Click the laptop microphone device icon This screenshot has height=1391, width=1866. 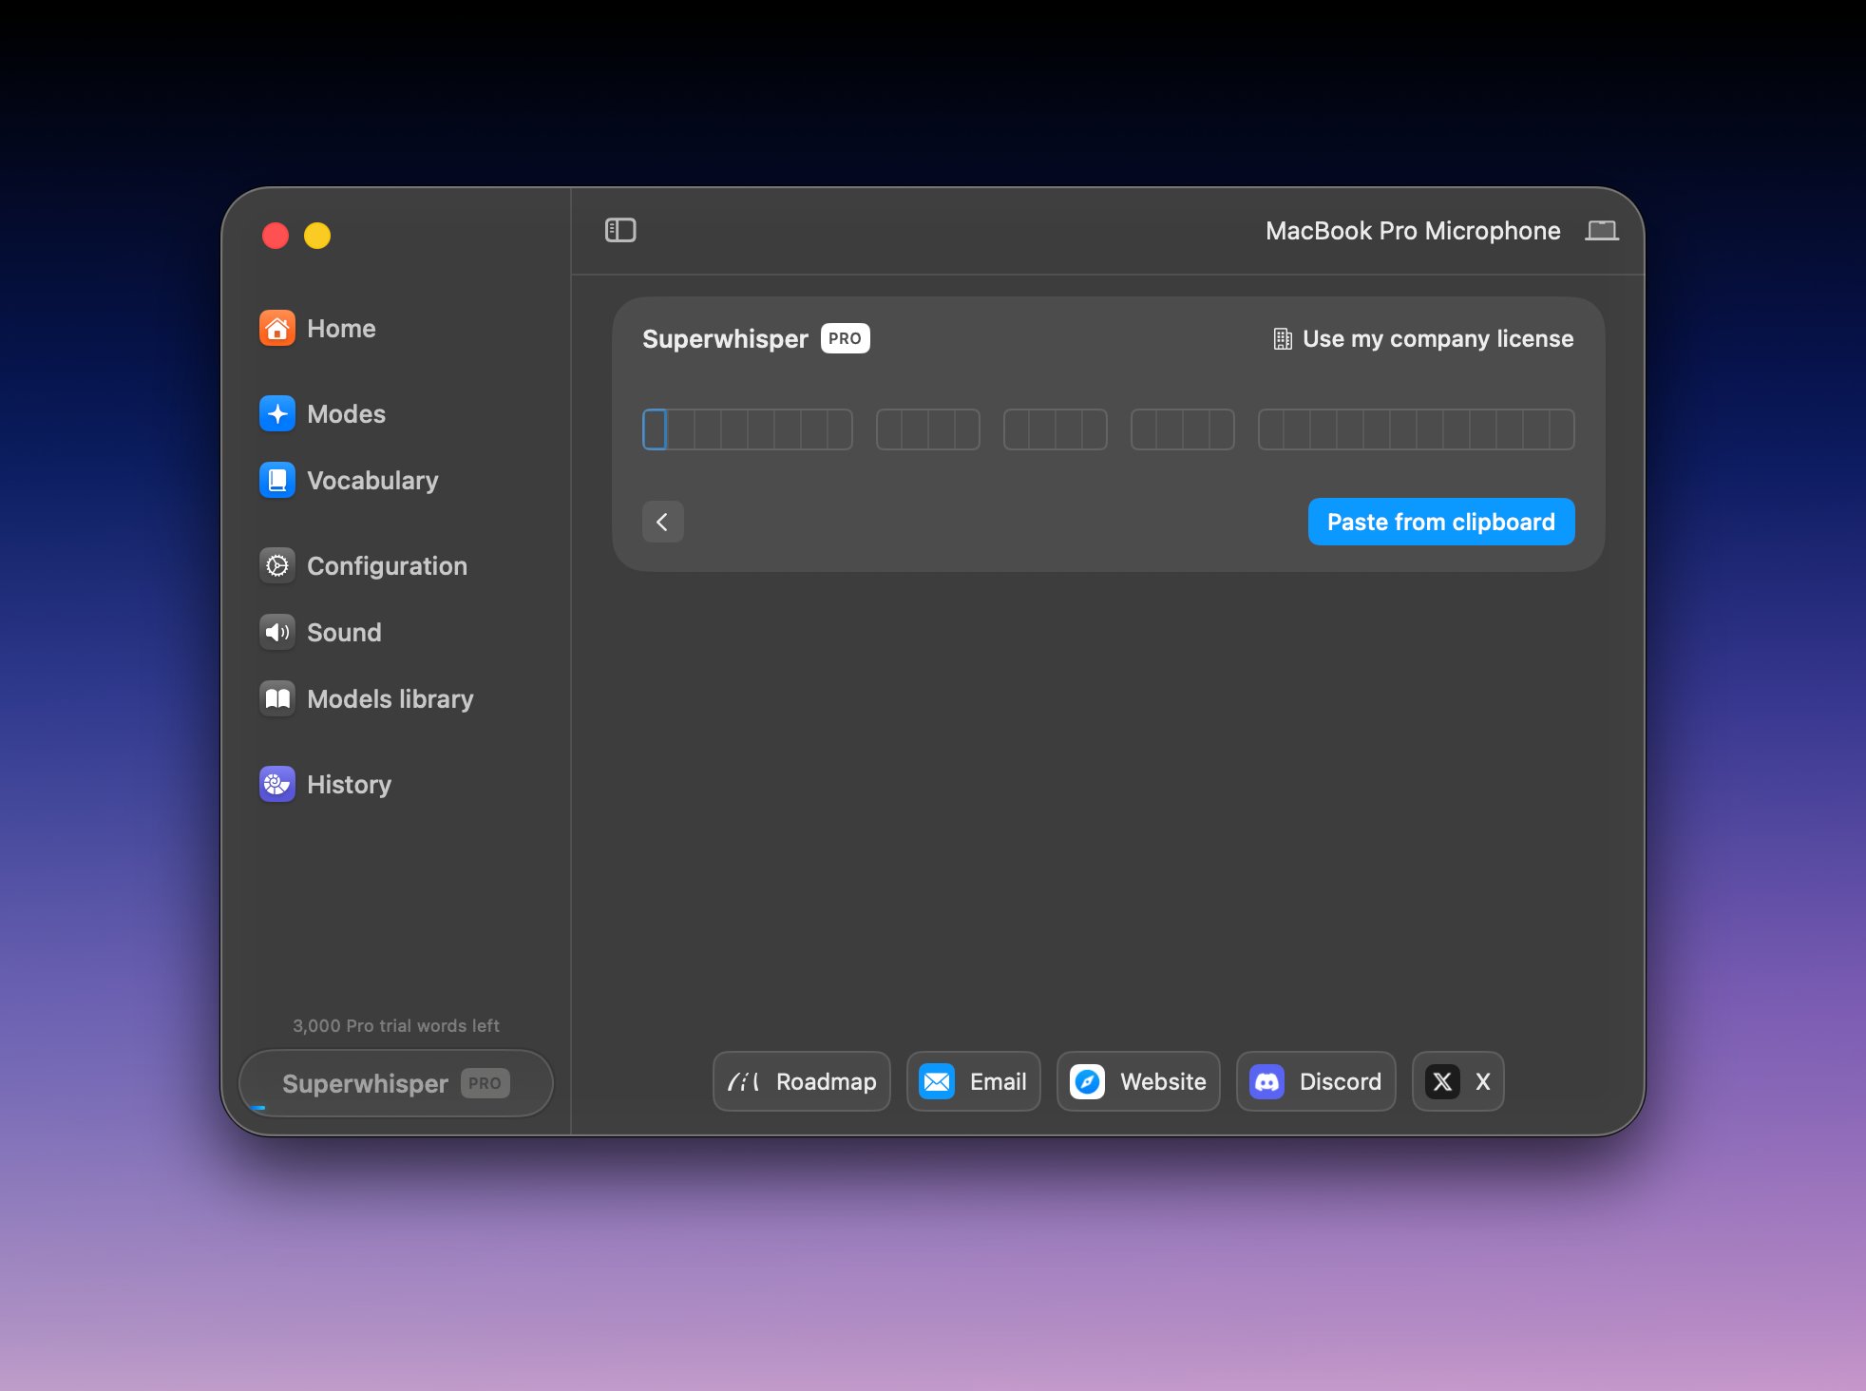(x=1602, y=231)
